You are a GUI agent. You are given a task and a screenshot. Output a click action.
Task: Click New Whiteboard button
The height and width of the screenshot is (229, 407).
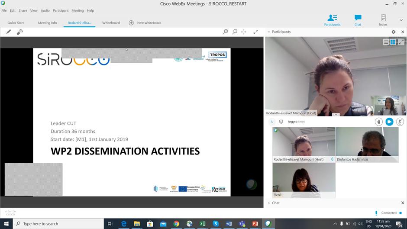point(145,23)
